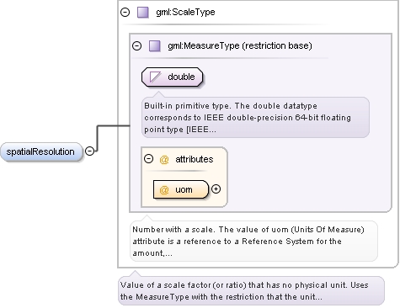Select the uom attribute box
The image size is (400, 308).
click(x=181, y=189)
